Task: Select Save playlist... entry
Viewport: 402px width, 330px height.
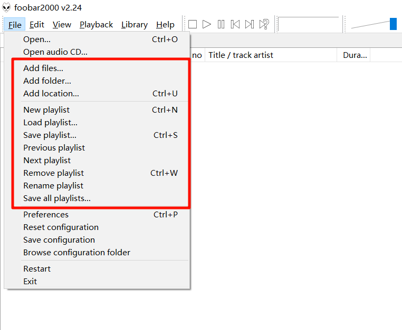Action: 97,135
